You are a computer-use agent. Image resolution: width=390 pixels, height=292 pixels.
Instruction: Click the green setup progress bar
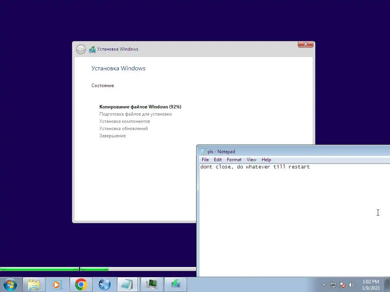point(98,269)
